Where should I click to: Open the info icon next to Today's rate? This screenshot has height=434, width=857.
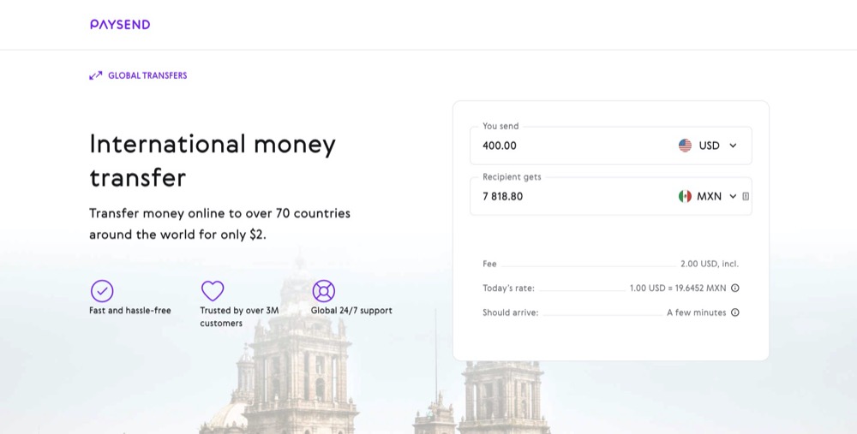pos(735,288)
